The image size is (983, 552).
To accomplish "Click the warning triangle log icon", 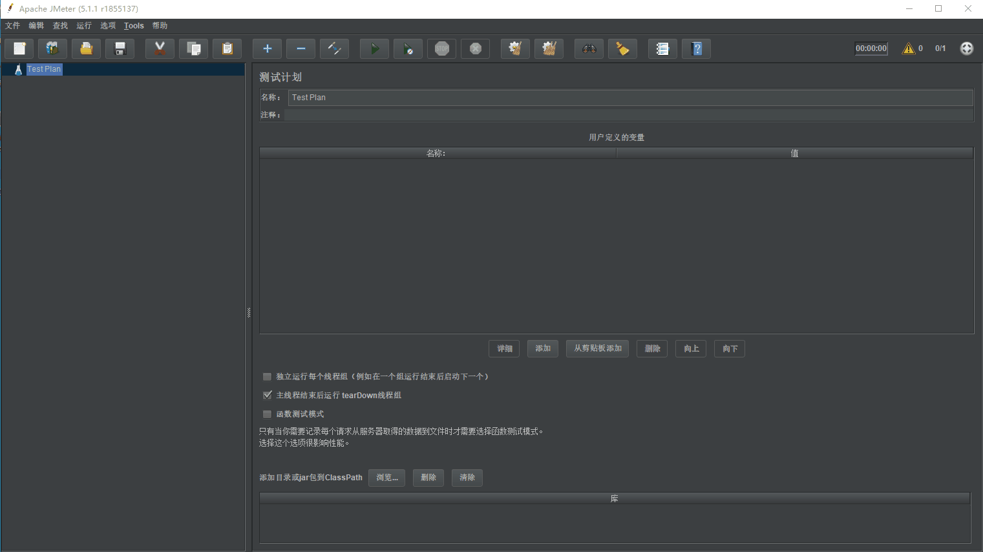I will click(x=909, y=48).
